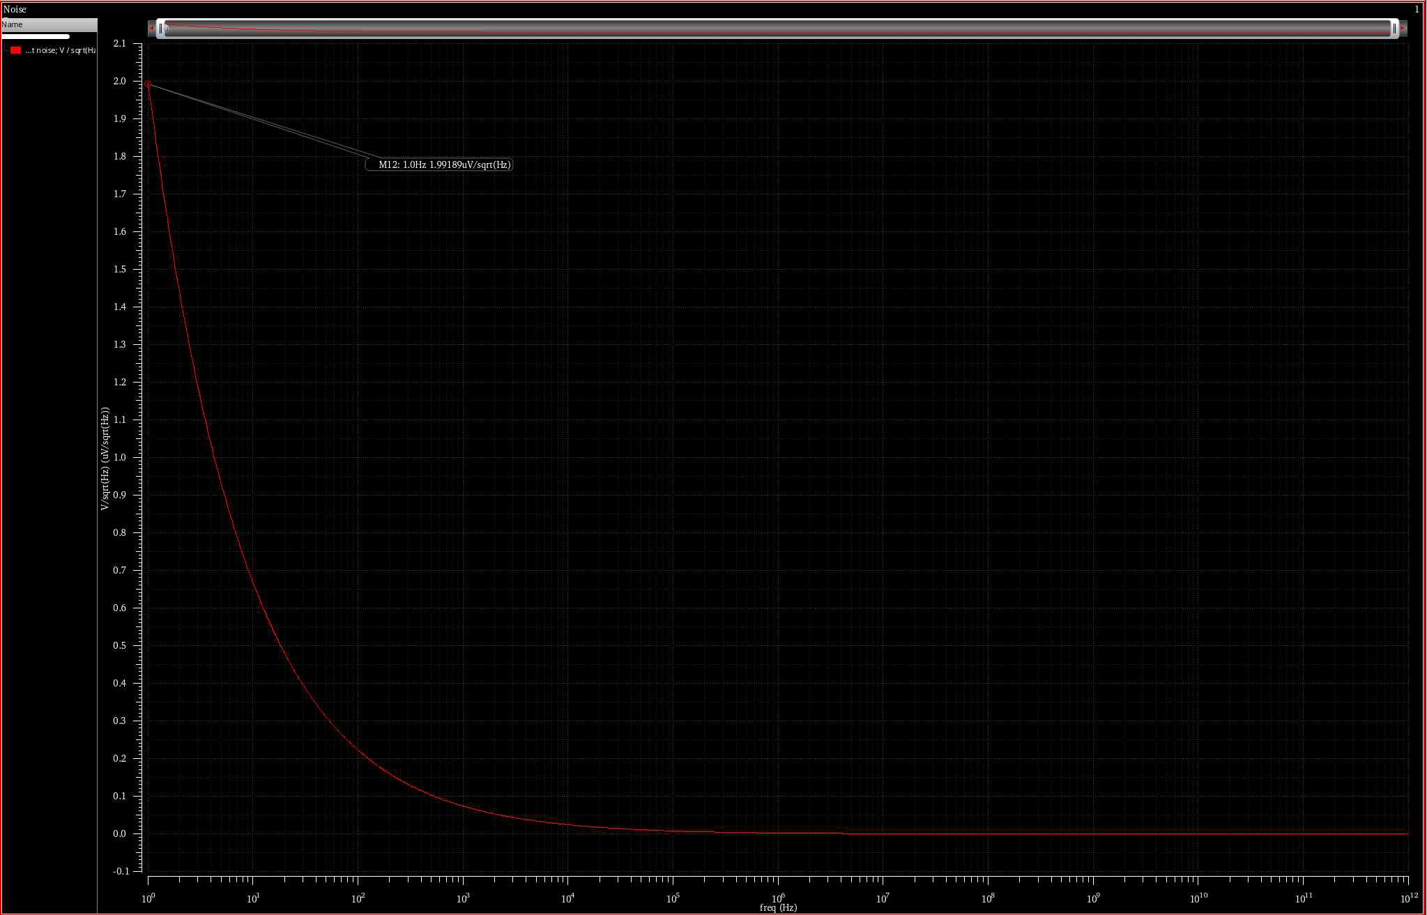Select the M12 marker label at 1.0Hz
1427x915 pixels.
tap(440, 164)
